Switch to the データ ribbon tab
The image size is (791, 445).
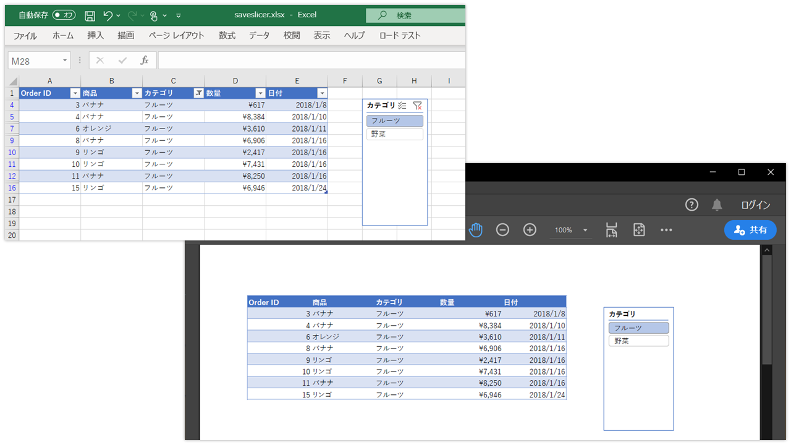(260, 35)
